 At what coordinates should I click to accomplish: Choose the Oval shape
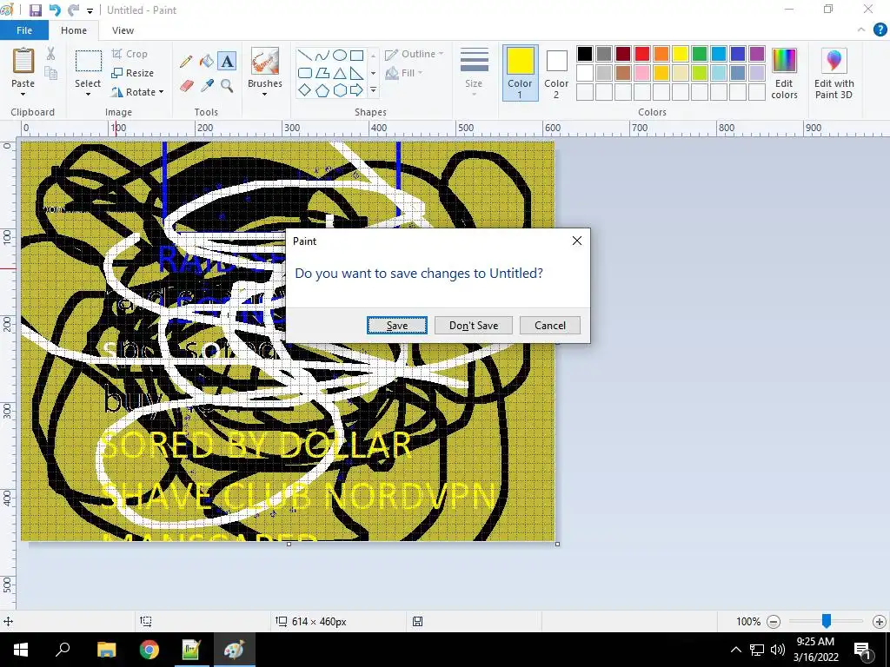(340, 56)
